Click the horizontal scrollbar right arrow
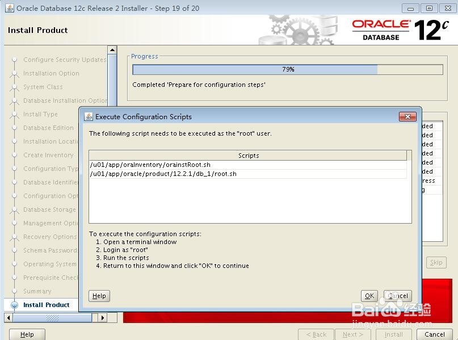458x340 pixels. click(x=103, y=317)
